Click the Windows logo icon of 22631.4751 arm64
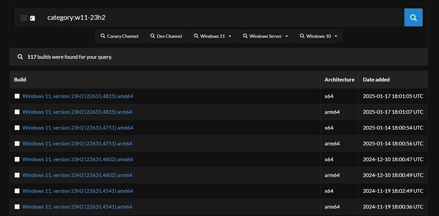 coord(17,144)
